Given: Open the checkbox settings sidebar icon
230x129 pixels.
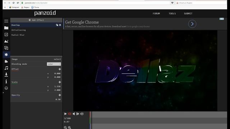Looking at the screenshot, I should (x=6, y=34).
